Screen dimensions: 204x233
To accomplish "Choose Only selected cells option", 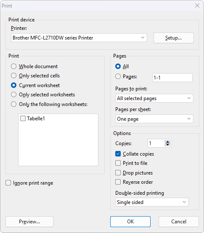I will [x=13, y=76].
